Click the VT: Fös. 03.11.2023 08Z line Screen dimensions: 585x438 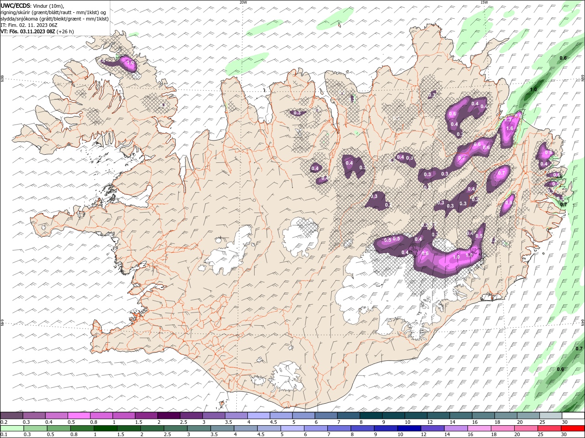pyautogui.click(x=28, y=31)
